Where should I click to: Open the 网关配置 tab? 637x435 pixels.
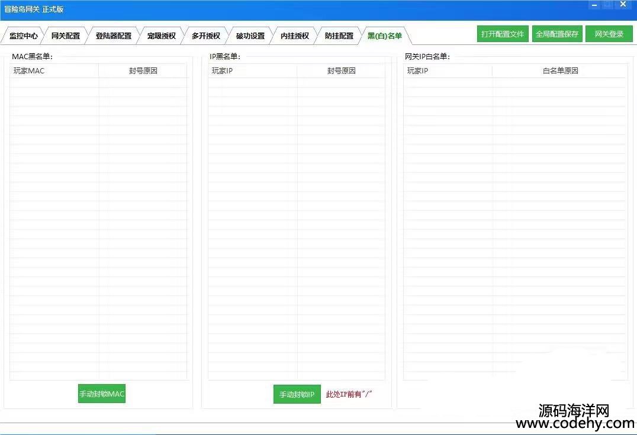point(65,36)
